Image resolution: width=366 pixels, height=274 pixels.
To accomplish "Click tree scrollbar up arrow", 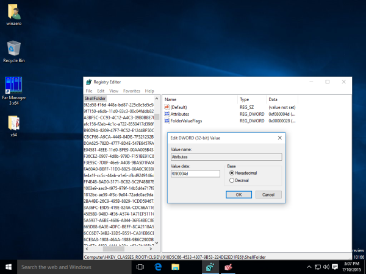I will pos(157,99).
